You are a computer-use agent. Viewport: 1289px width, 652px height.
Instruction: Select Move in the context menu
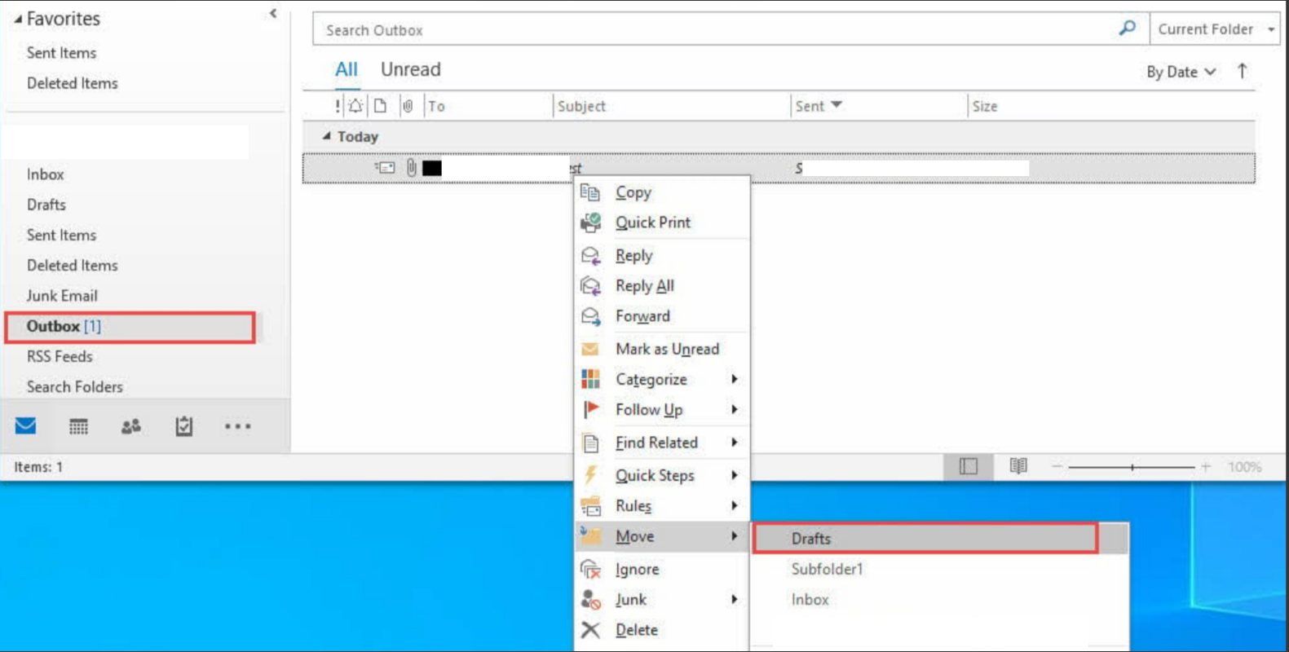pos(662,536)
